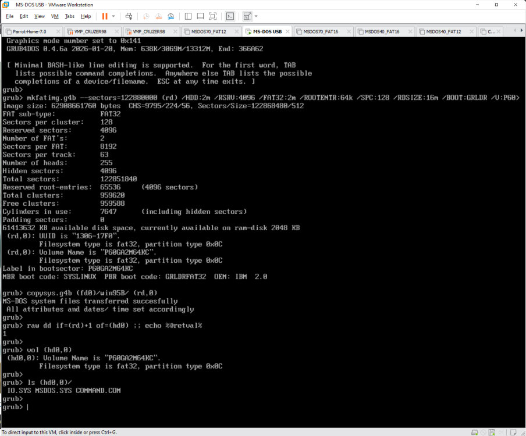Toggle the console view button

230,16
